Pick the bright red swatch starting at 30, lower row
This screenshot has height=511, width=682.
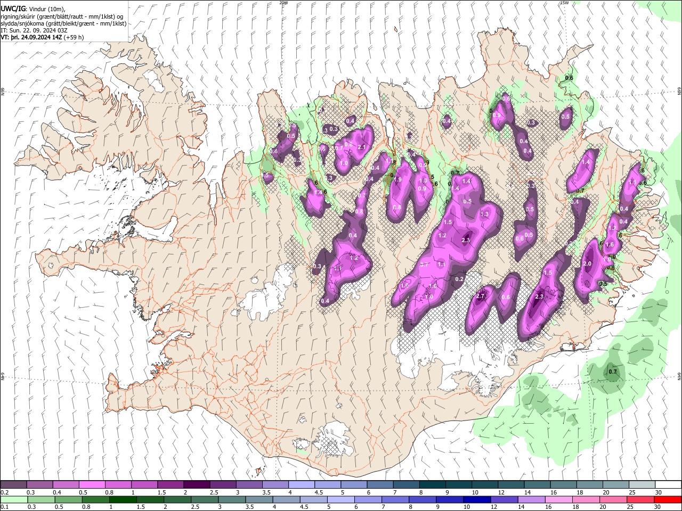coord(668,500)
